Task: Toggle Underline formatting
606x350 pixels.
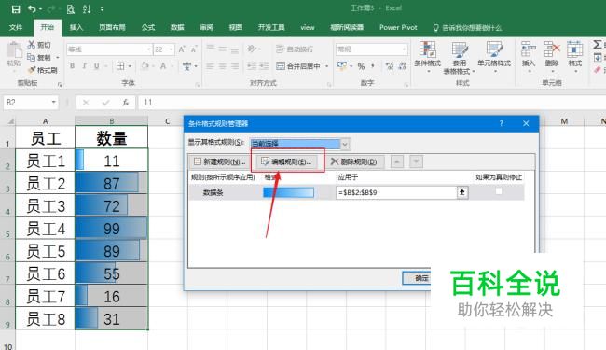Action: point(96,66)
